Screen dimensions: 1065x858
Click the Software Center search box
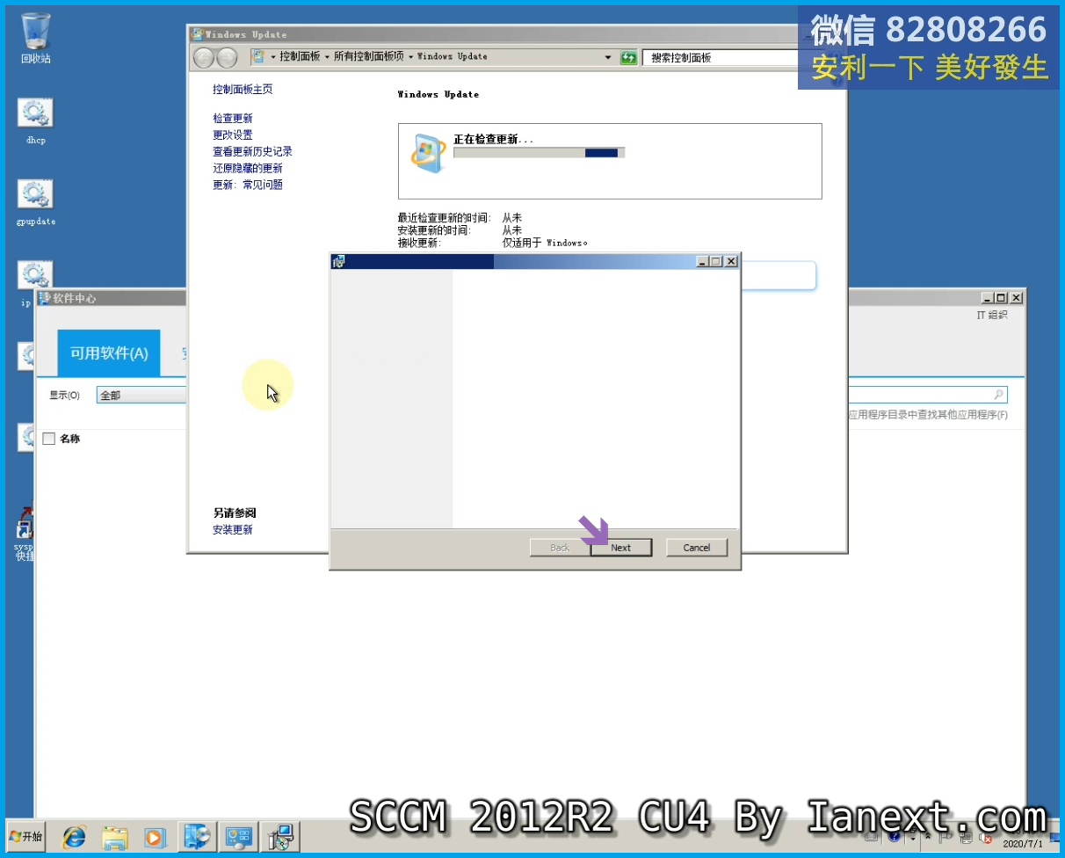[x=927, y=395]
